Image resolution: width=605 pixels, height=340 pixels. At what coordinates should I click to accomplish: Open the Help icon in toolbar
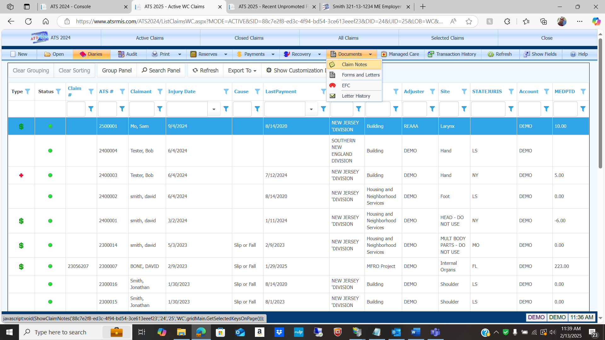pos(573,54)
